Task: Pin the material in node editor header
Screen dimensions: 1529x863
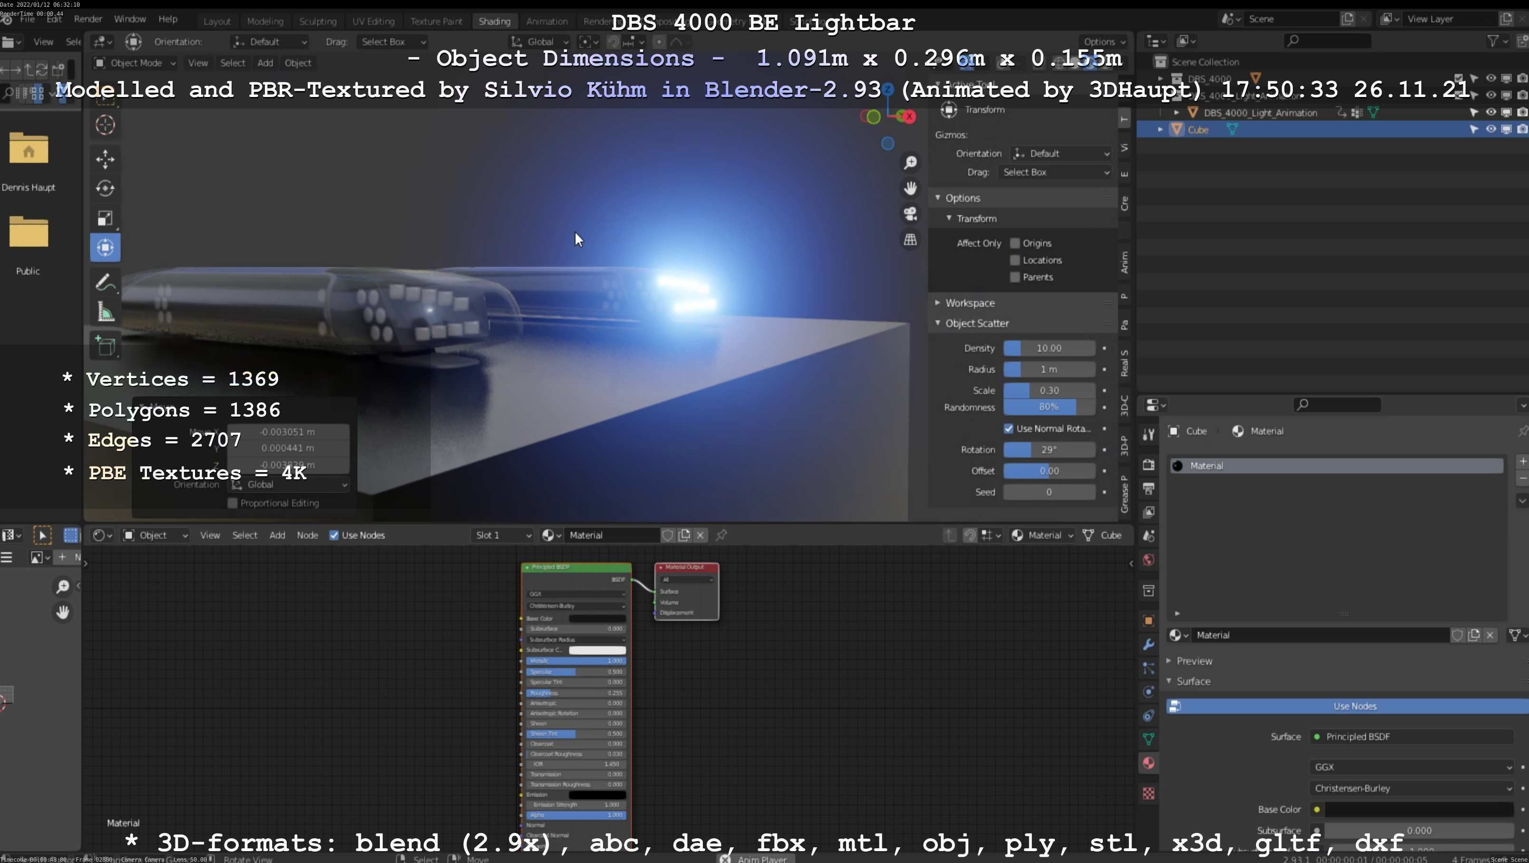Action: pos(721,535)
